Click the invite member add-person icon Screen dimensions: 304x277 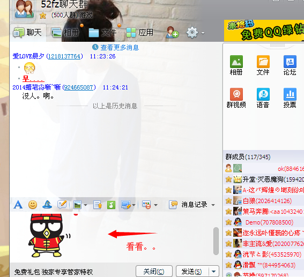click(172, 32)
